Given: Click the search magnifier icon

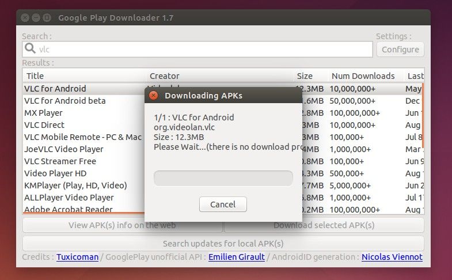Looking at the screenshot, I should click(x=30, y=48).
